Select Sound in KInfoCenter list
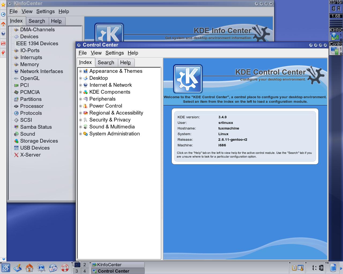 point(28,134)
